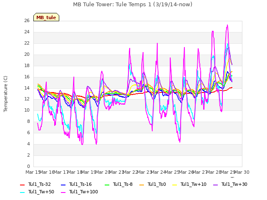
Task: Click the magenta Tul1_Tw+100 legend swatch
Action: [63, 192]
